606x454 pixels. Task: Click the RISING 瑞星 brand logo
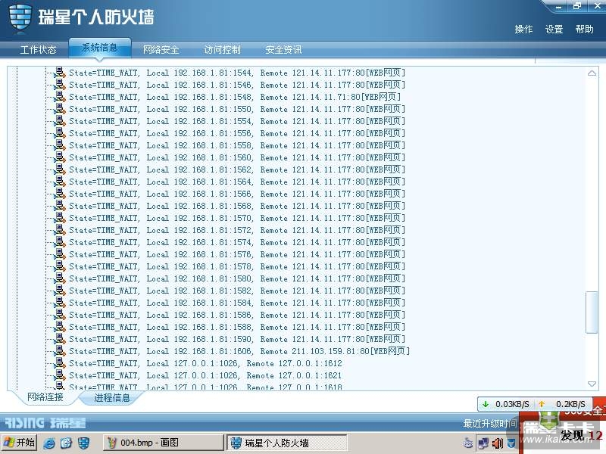click(x=45, y=423)
